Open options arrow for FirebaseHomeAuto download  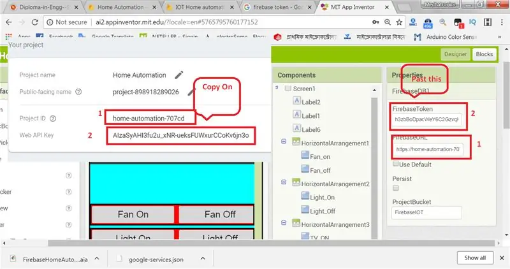pyautogui.click(x=97, y=258)
